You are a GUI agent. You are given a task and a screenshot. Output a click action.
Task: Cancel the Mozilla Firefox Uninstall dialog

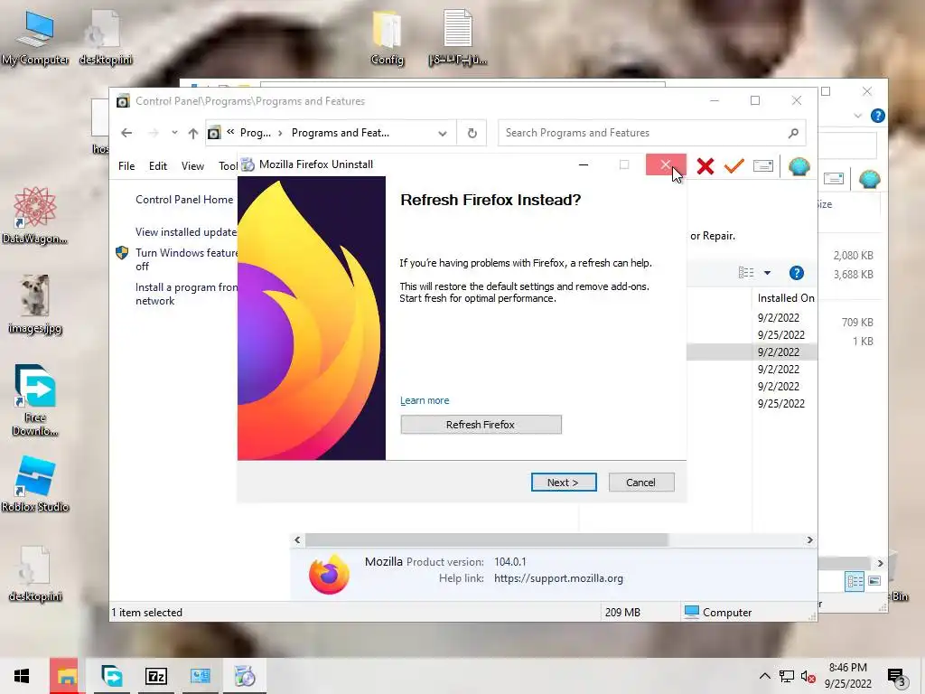coord(641,483)
